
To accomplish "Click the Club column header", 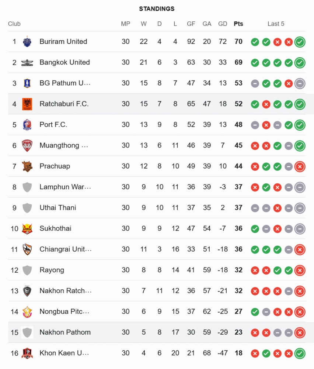I will pyautogui.click(x=14, y=24).
